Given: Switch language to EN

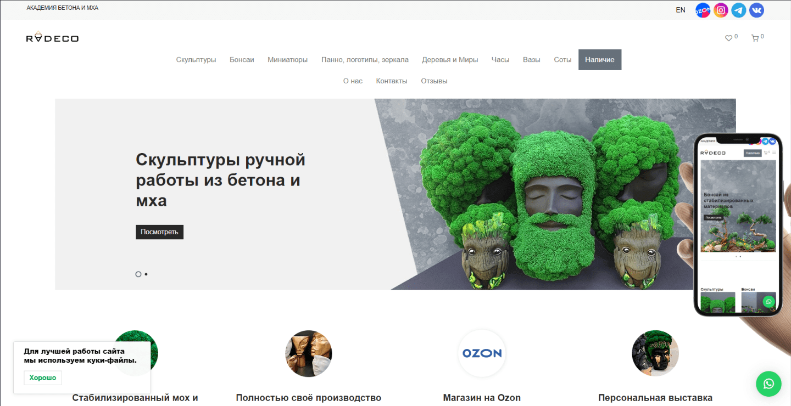Looking at the screenshot, I should tap(681, 10).
